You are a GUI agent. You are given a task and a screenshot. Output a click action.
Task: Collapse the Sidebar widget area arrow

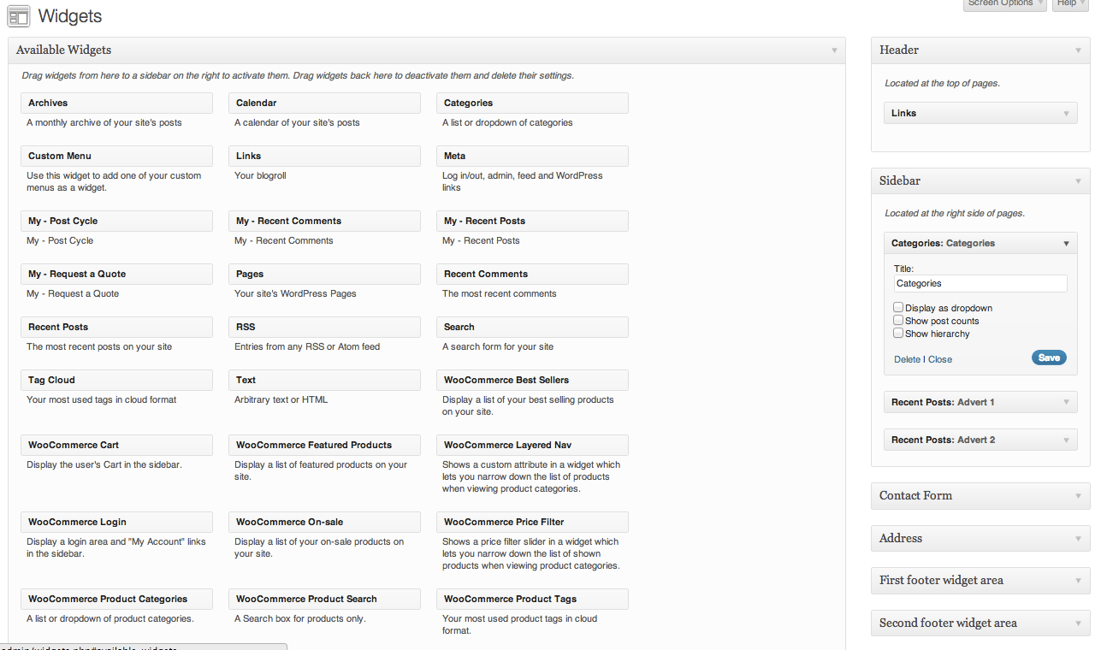click(x=1079, y=181)
